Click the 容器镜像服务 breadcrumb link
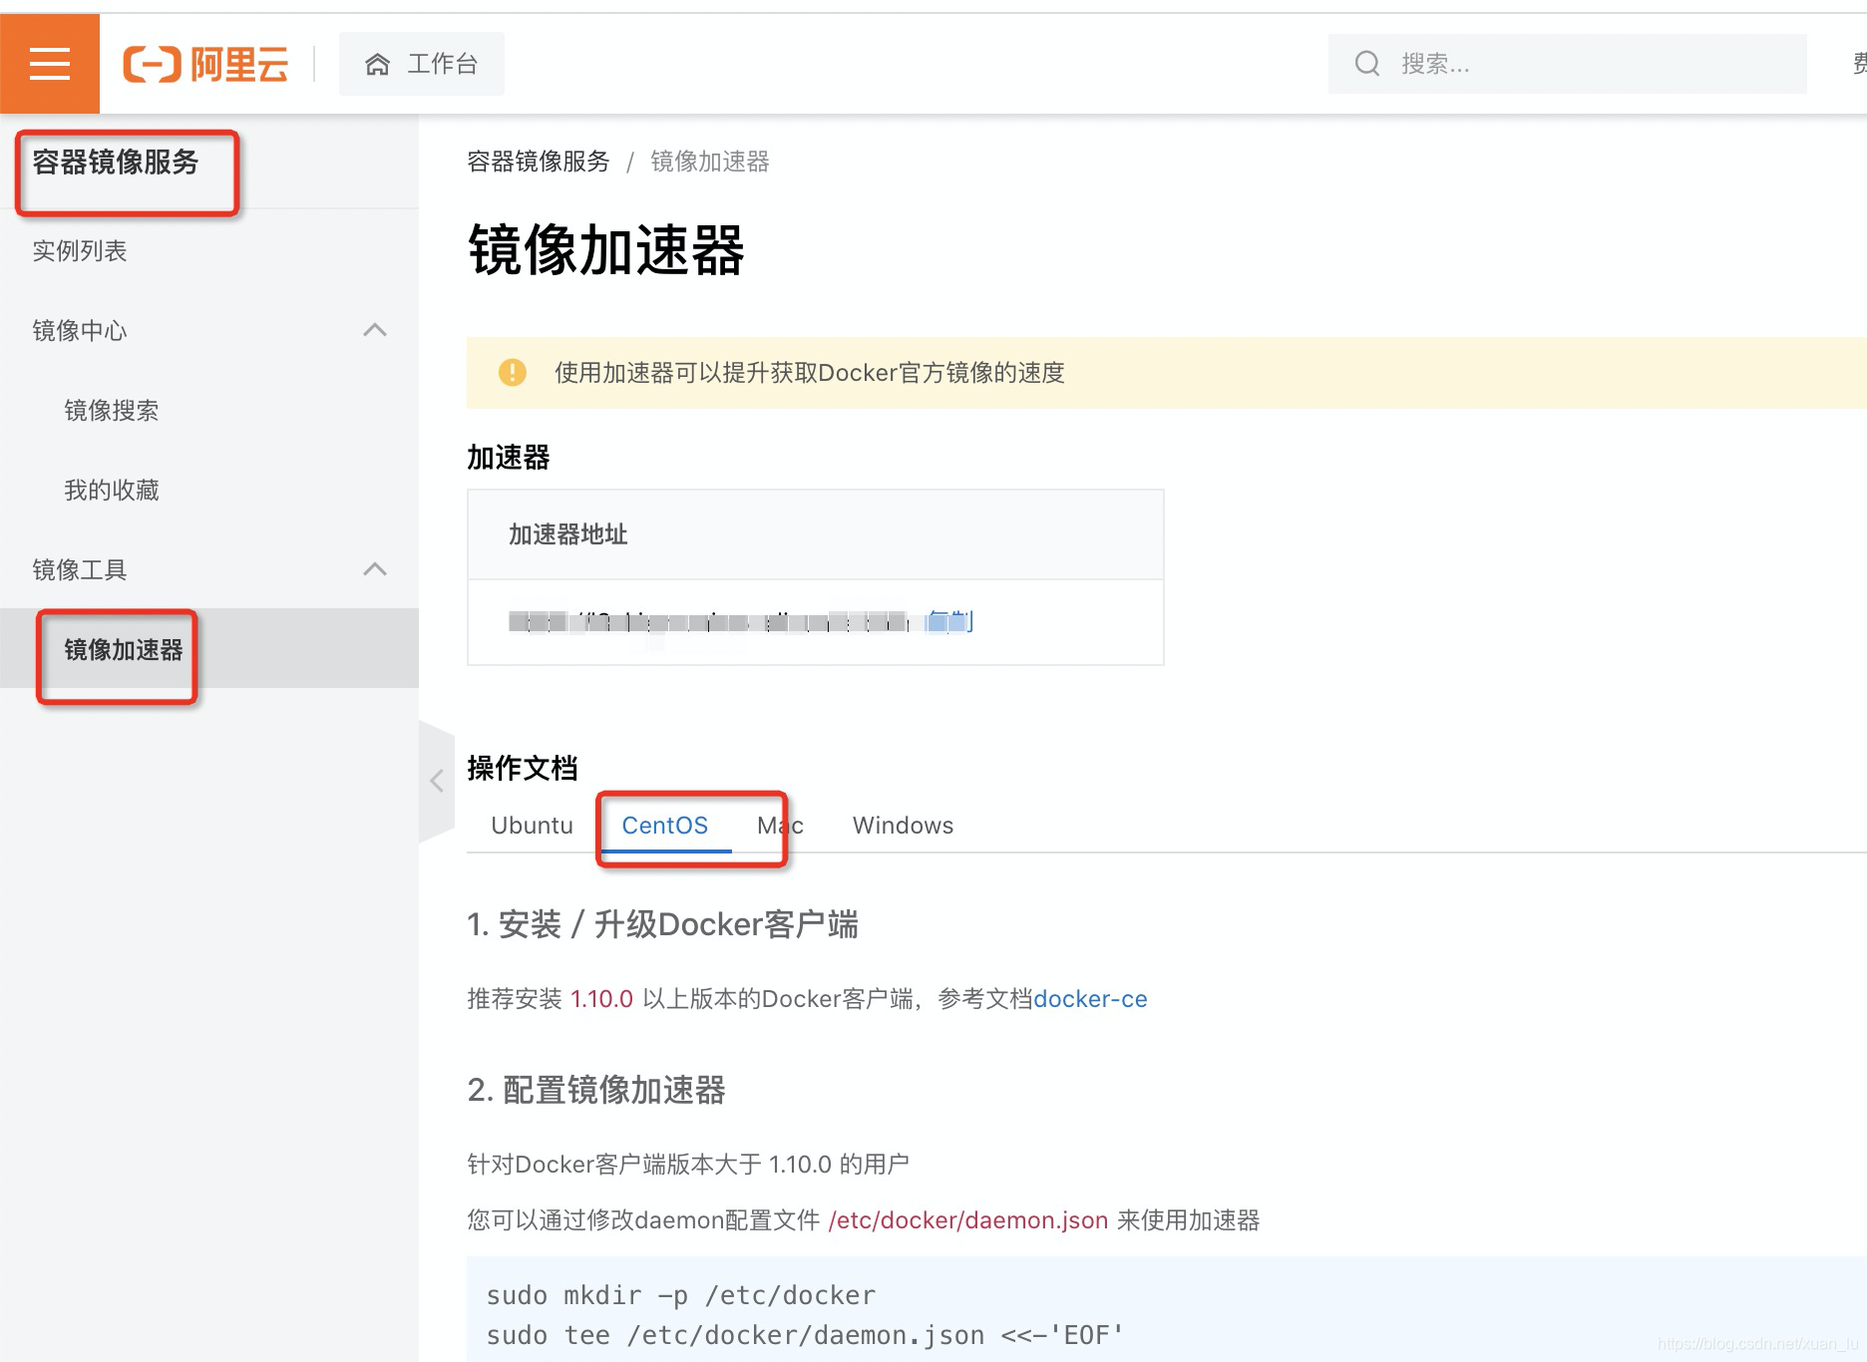 tap(539, 162)
